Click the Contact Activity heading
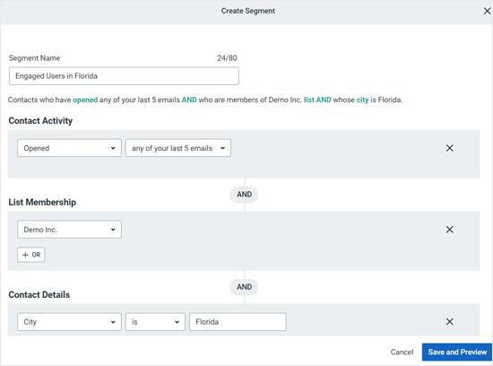The image size is (493, 366). pyautogui.click(x=40, y=121)
